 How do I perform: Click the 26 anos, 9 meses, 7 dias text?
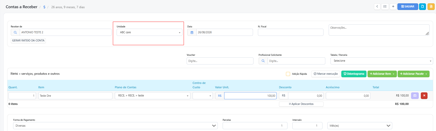(68, 7)
